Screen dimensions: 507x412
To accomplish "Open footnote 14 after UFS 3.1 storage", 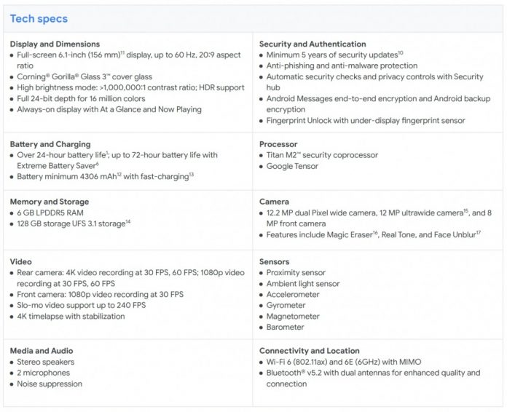I will click(x=127, y=221).
